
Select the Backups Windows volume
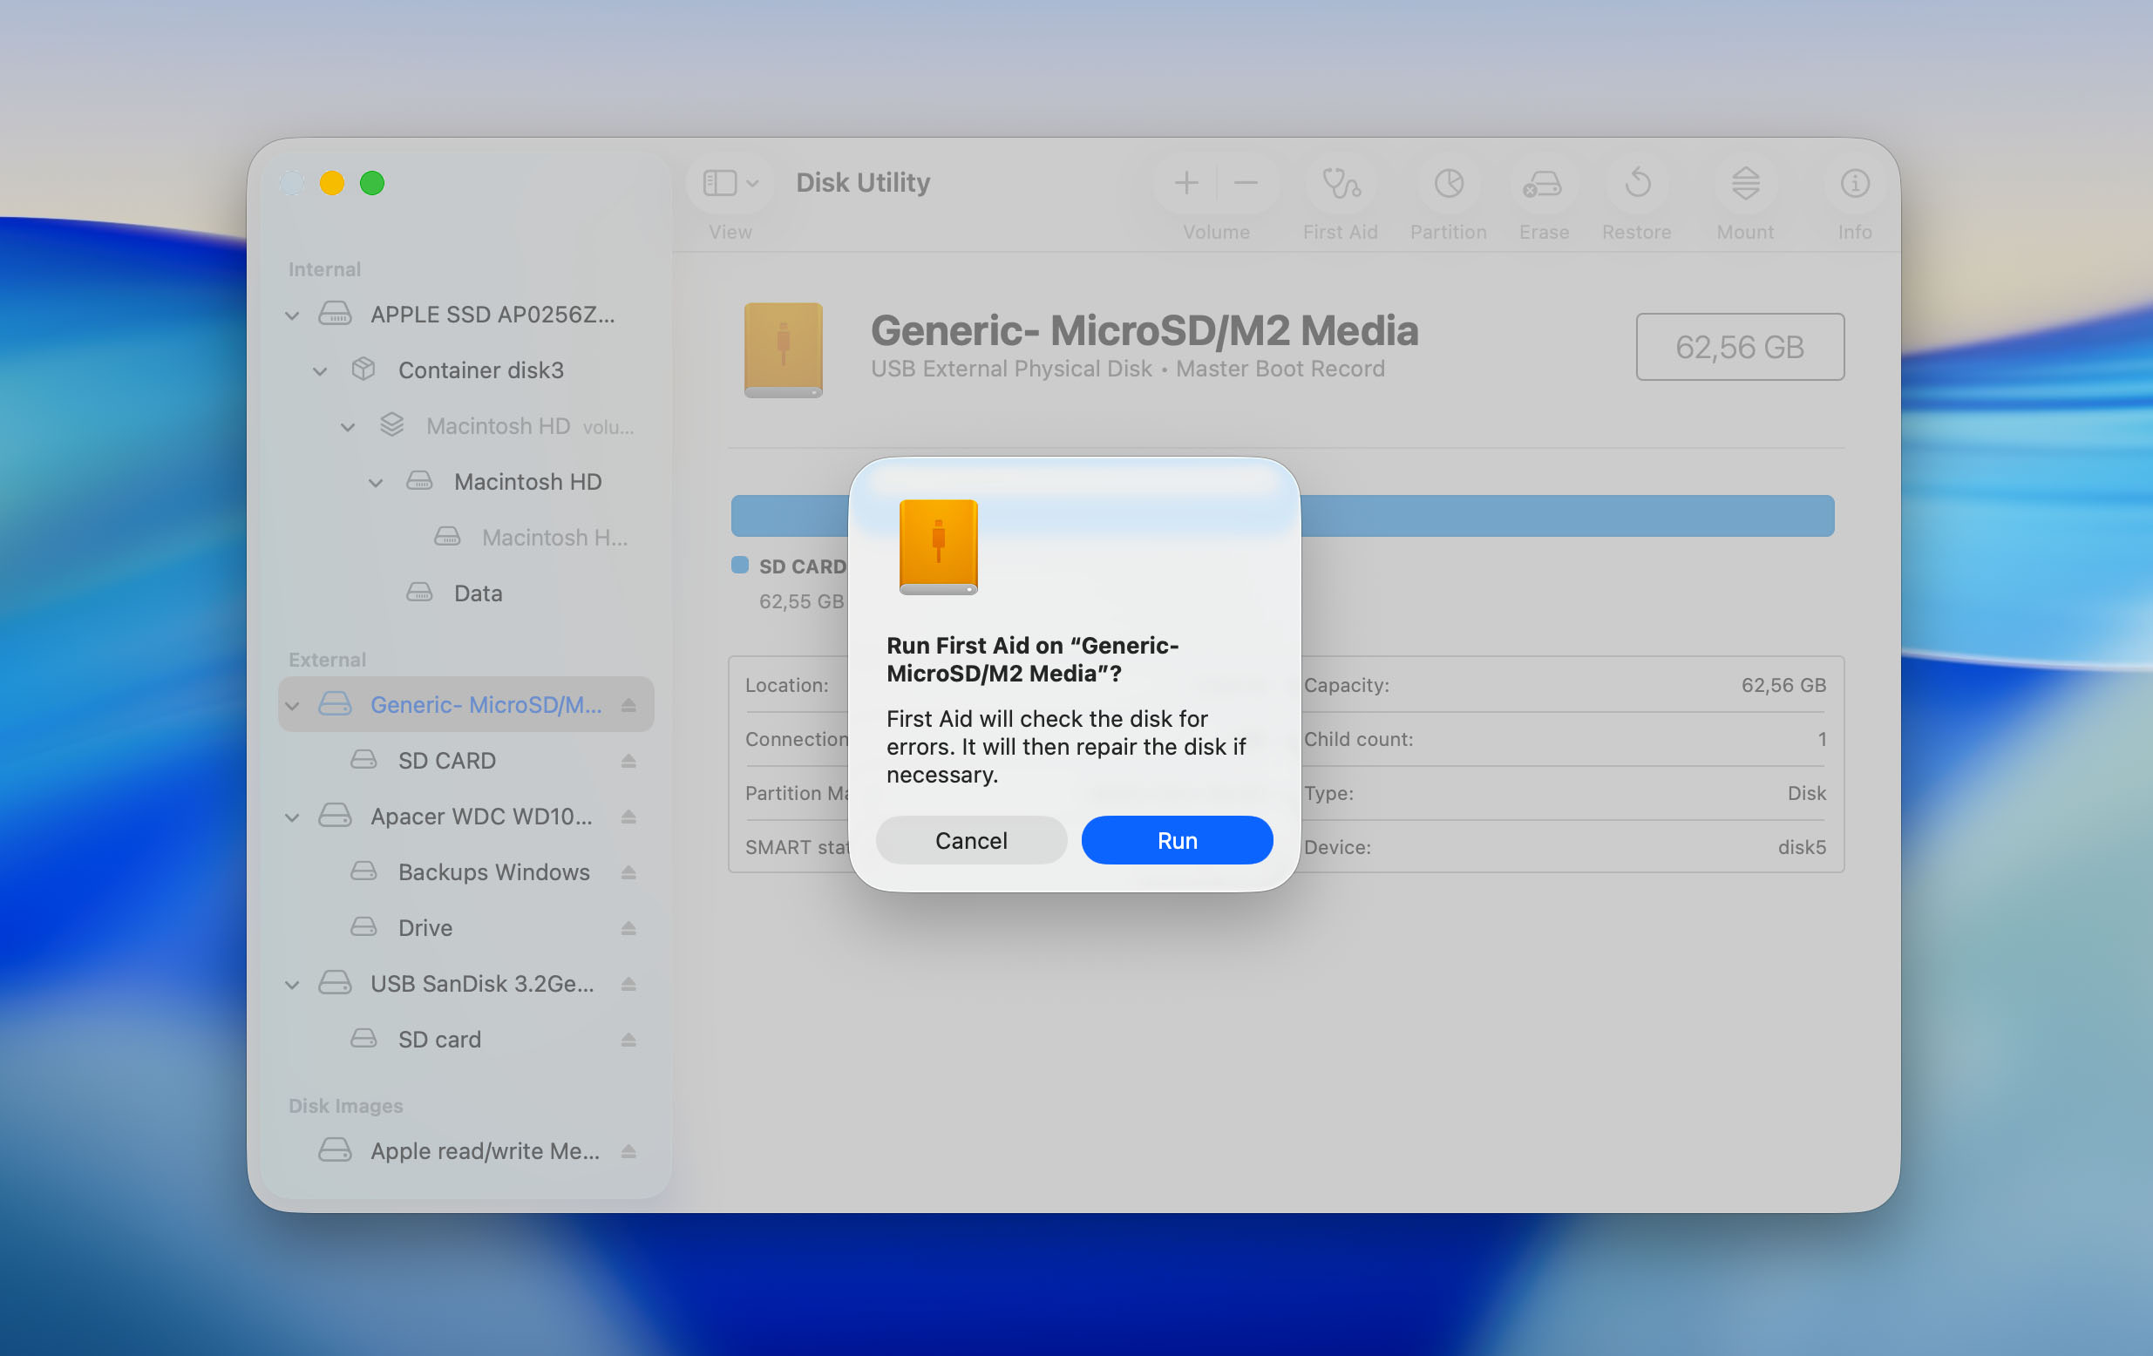click(492, 871)
